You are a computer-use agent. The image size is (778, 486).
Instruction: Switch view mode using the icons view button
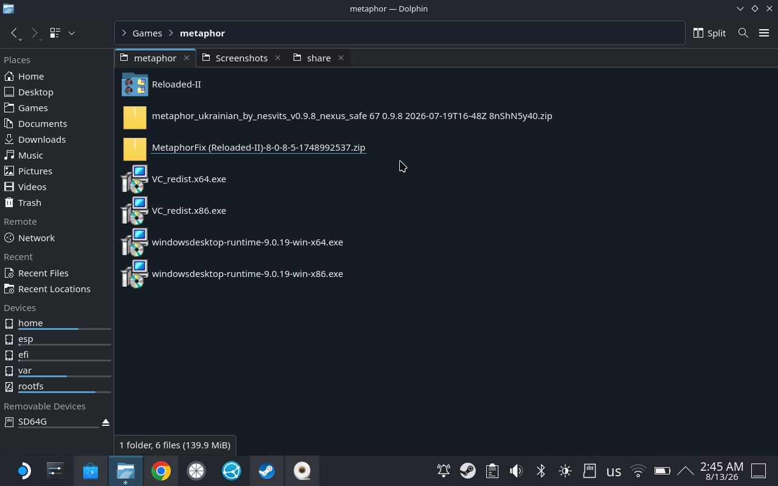55,33
